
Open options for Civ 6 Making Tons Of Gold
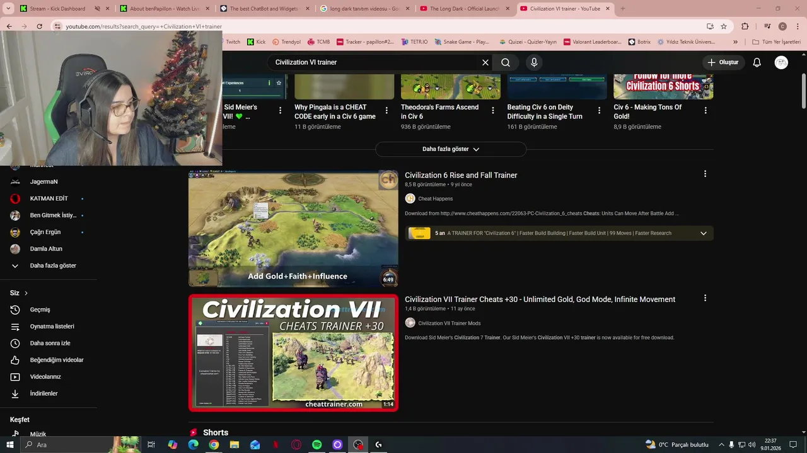tap(705, 110)
